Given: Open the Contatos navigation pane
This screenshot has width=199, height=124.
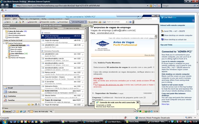Looking at the screenshot, I should (x=12, y=96).
